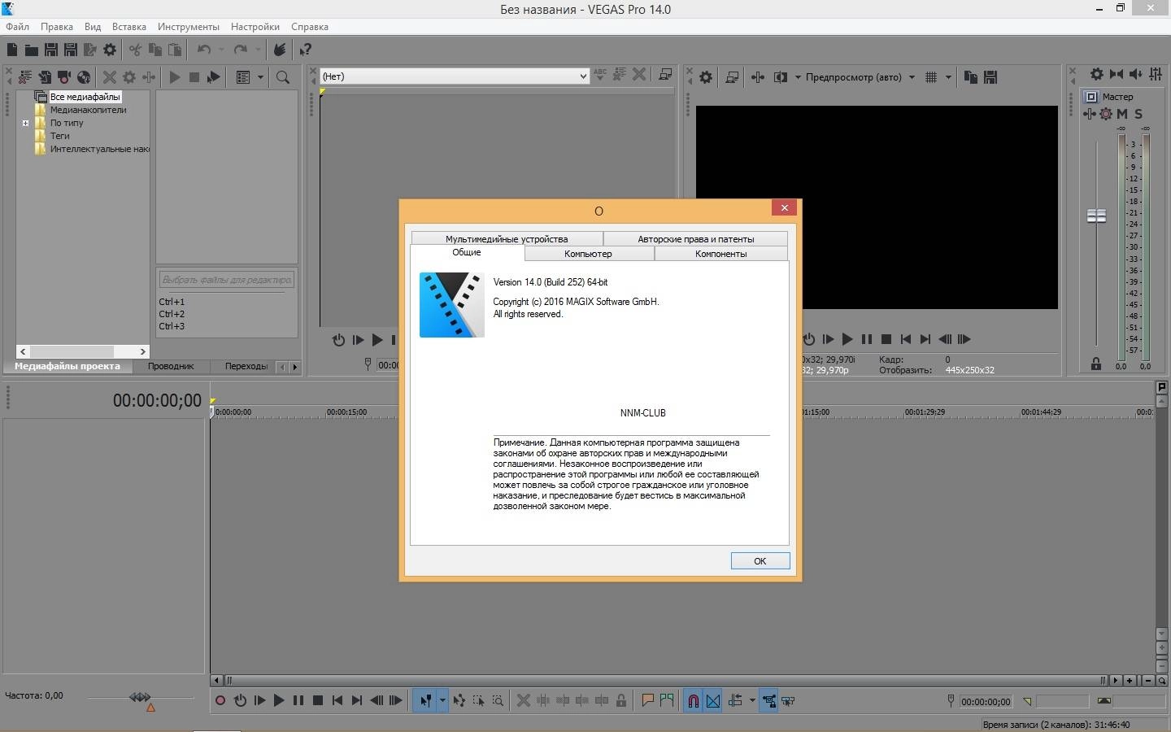
Task: Open the trimmer (Нет) combo box
Action: click(x=455, y=76)
